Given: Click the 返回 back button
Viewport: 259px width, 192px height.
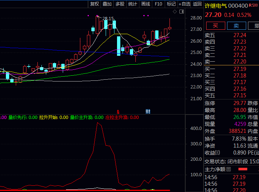Looking at the screenshot, I should point(197,4).
